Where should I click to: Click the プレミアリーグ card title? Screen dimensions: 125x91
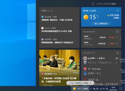point(89,53)
